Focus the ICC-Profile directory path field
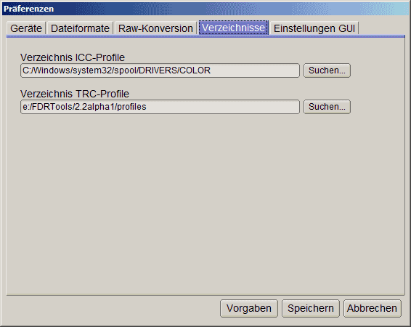The height and width of the screenshot is (327, 411). point(160,70)
